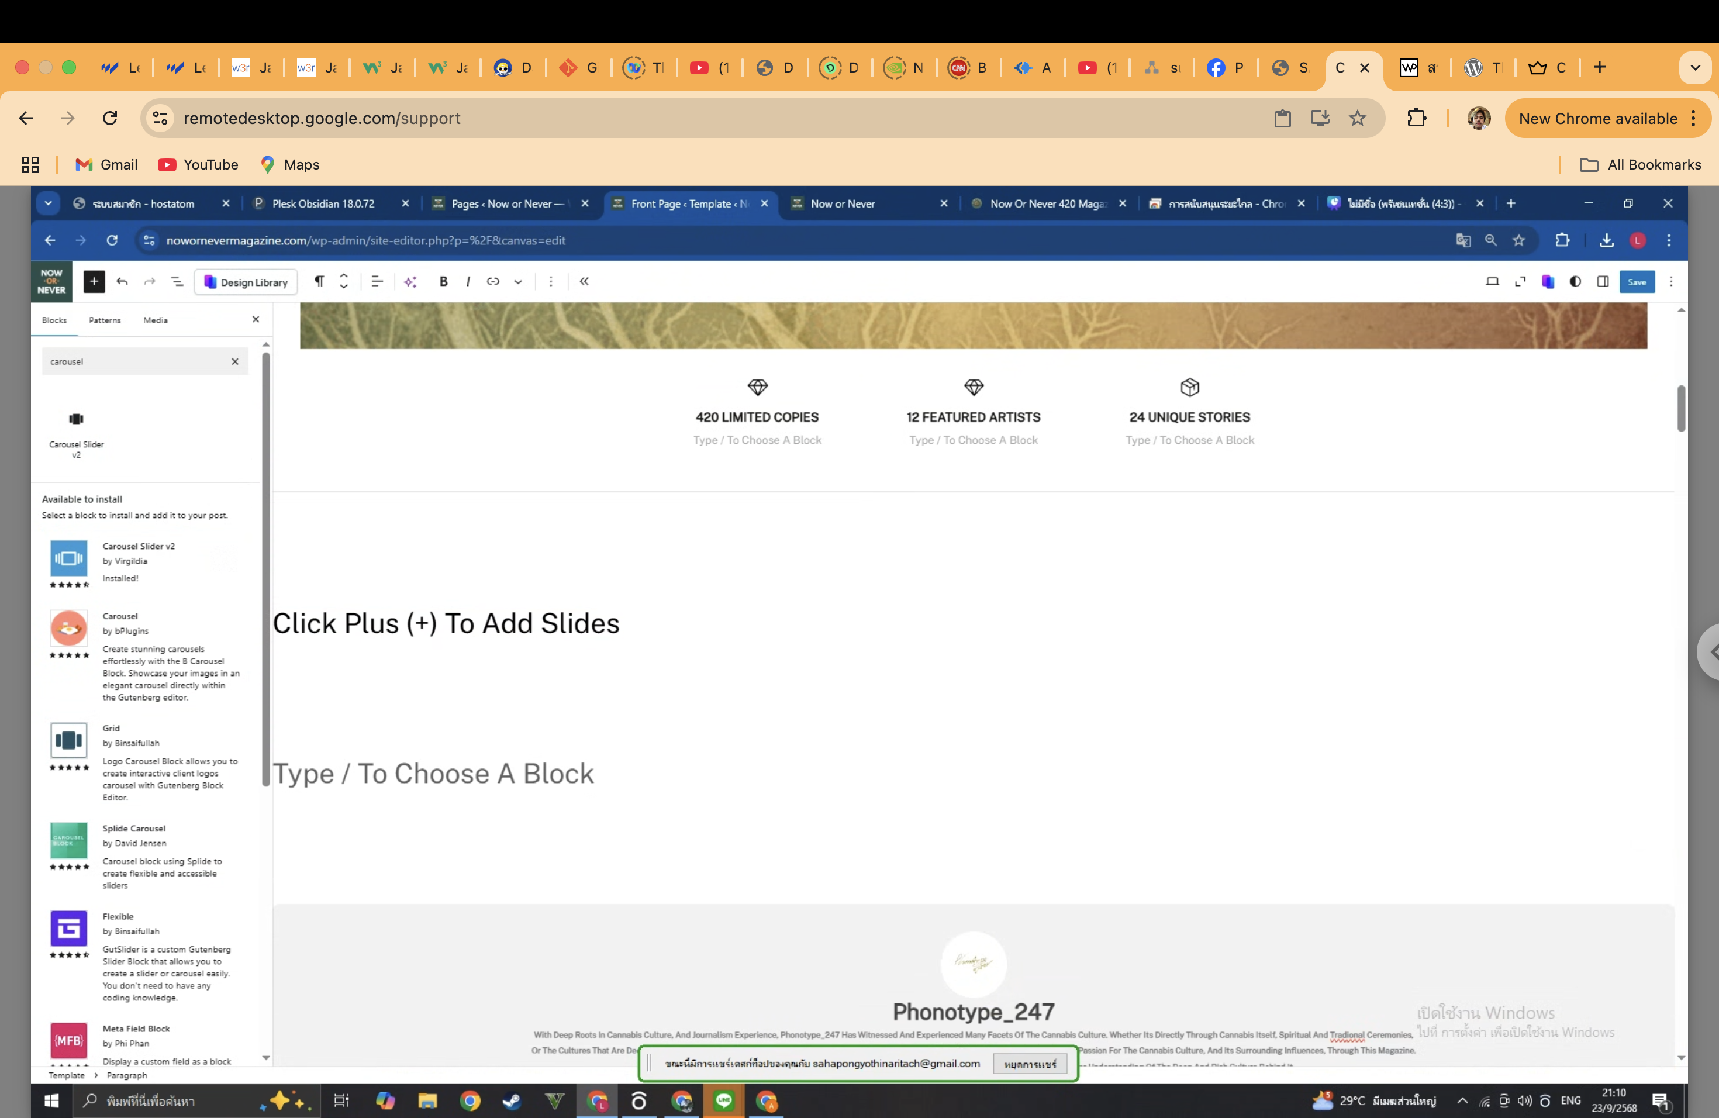Toggle italic formatting
Screen dimensions: 1719x1118
(468, 282)
